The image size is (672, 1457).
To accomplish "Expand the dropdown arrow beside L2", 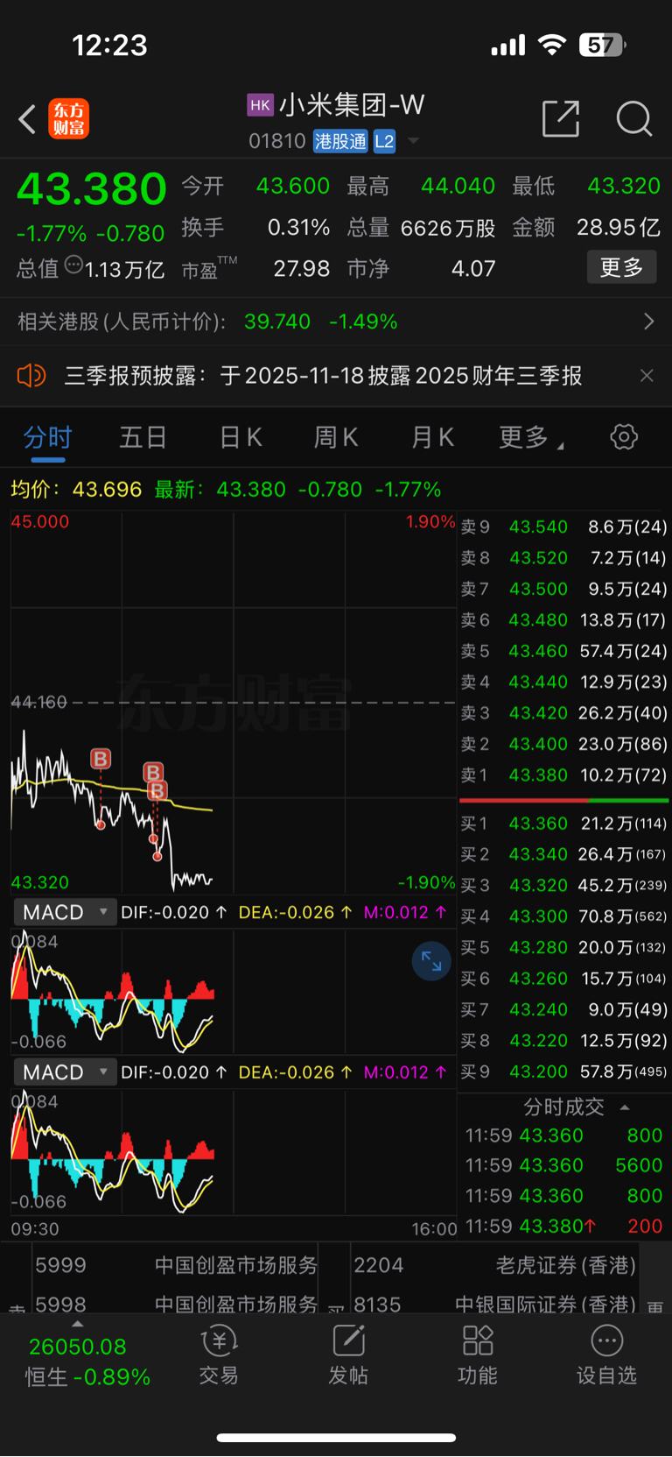I will (x=414, y=141).
